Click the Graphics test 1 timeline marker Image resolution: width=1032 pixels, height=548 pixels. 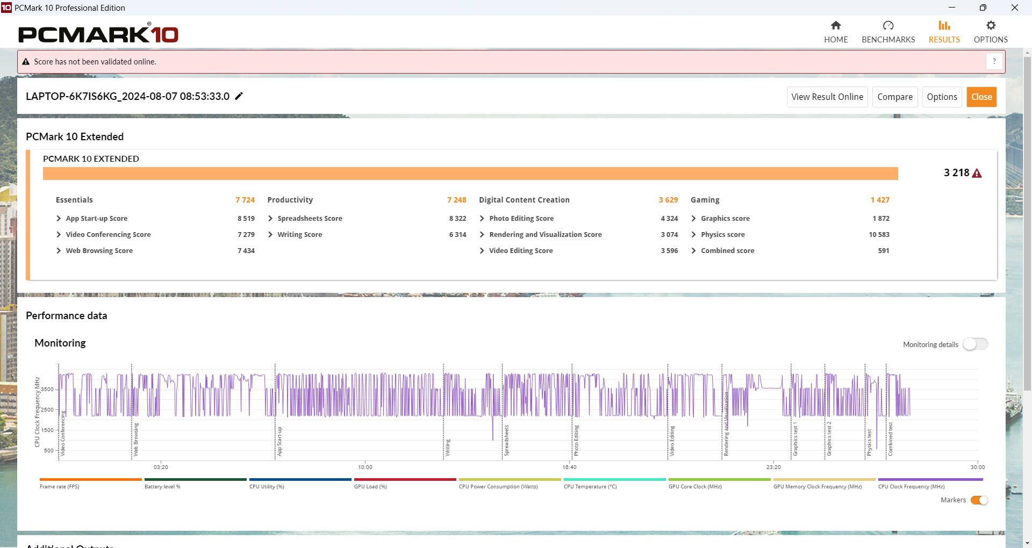pos(795,439)
